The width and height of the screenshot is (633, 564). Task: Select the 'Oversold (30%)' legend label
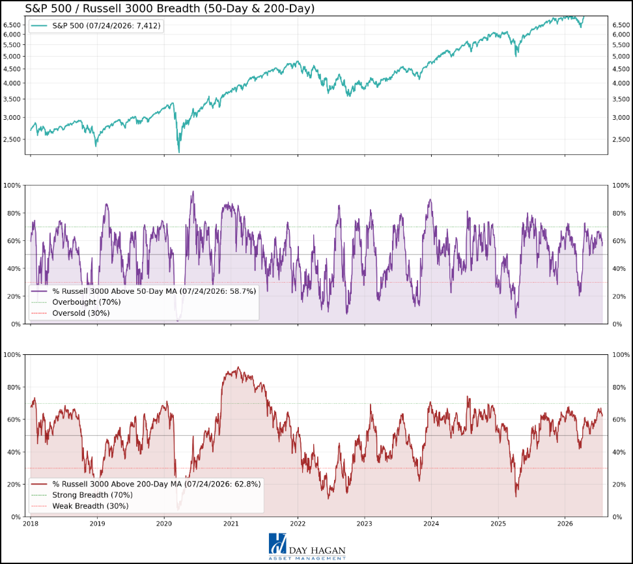[81, 313]
